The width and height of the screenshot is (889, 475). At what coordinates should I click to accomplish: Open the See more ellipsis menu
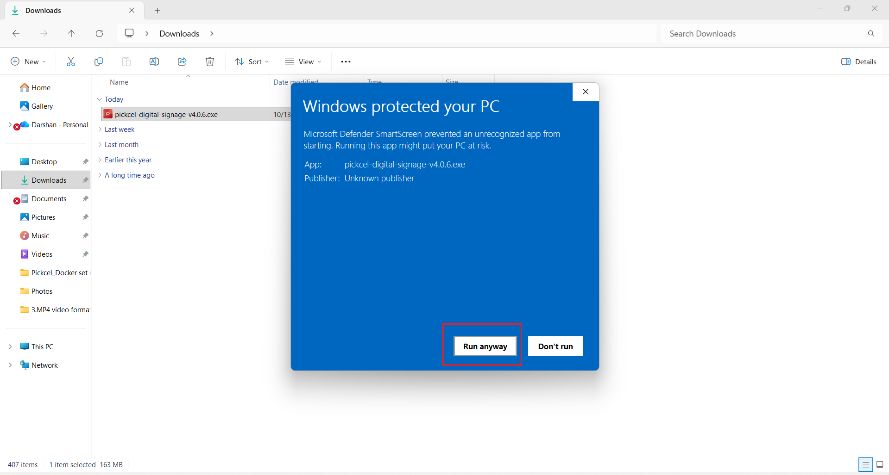pos(346,62)
